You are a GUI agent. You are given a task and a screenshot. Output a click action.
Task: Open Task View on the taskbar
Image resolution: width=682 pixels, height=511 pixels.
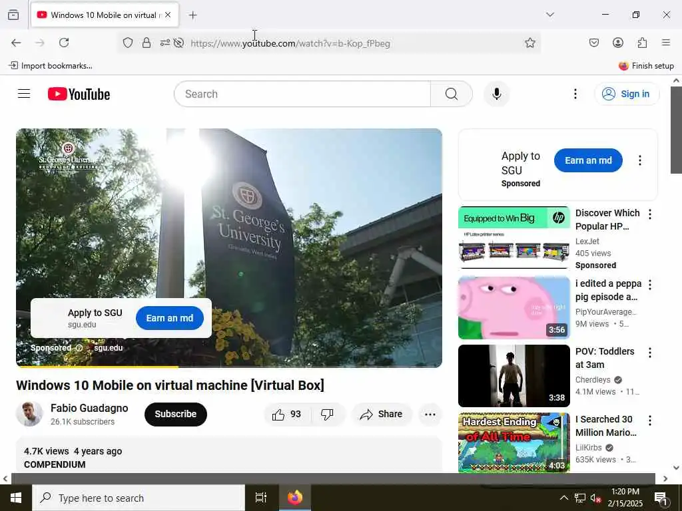click(261, 498)
